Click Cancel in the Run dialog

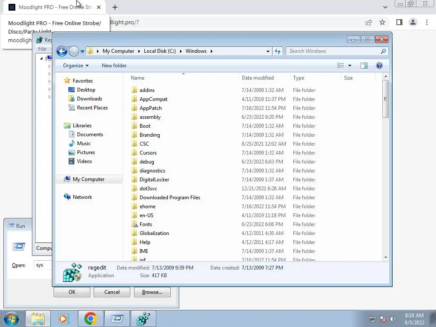click(x=112, y=292)
